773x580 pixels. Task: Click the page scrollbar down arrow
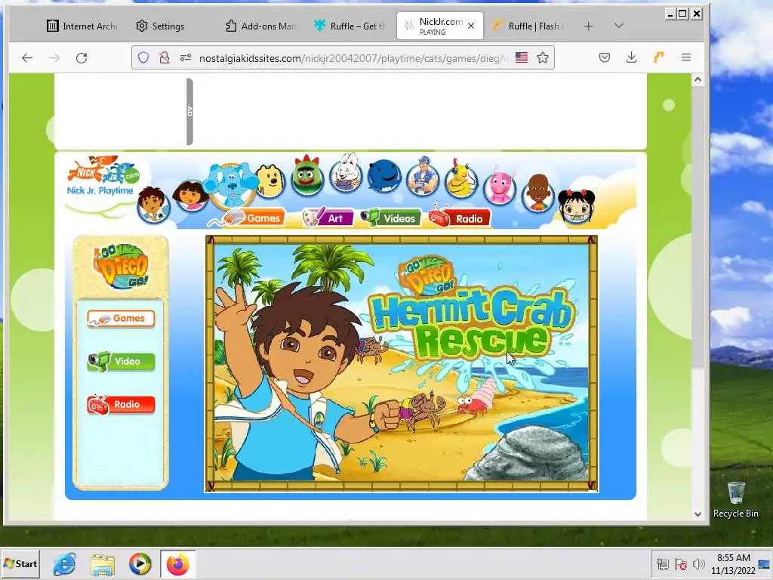click(x=698, y=514)
